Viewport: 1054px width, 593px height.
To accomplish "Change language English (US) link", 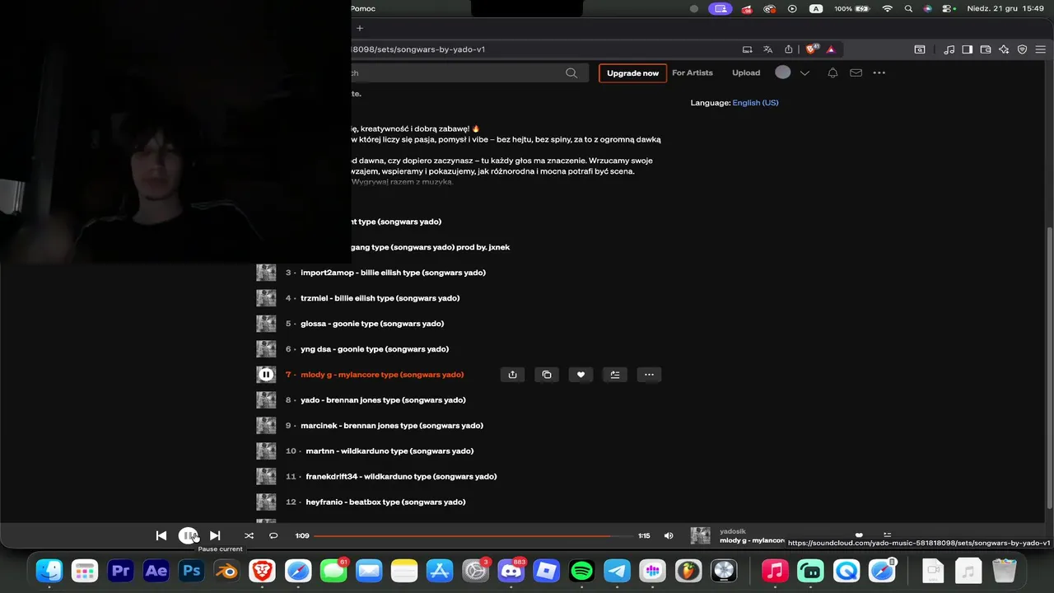I will pos(755,103).
